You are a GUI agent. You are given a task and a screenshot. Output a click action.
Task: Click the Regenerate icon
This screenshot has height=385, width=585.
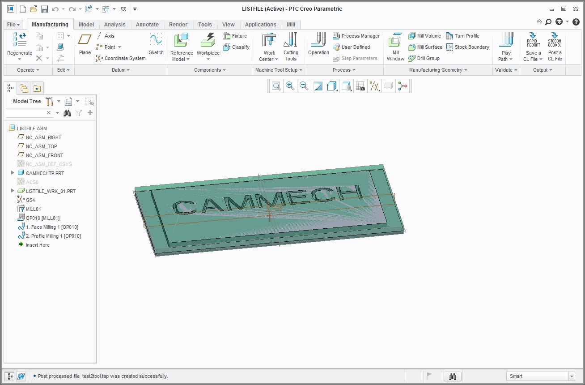pos(19,40)
